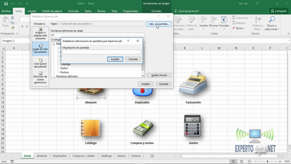
Task: Click Aceptar in the información en pantalla dialog
Action: click(115, 59)
